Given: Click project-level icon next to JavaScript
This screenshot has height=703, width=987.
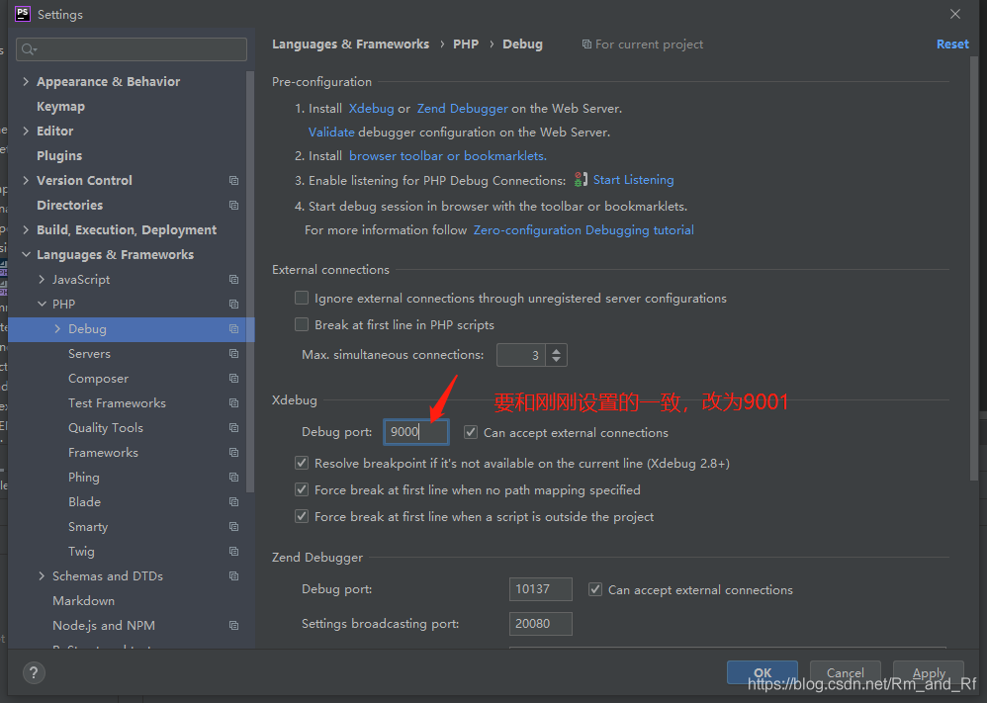Looking at the screenshot, I should click(234, 280).
